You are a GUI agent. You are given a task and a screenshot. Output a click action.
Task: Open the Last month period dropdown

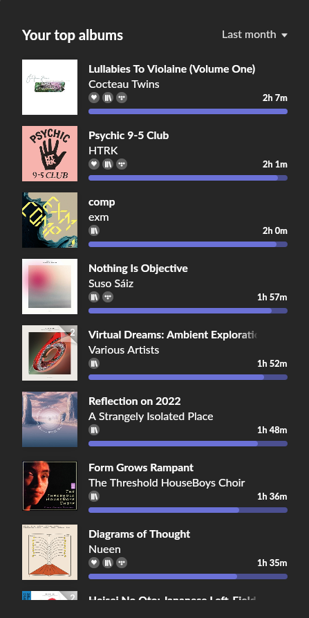click(x=254, y=35)
